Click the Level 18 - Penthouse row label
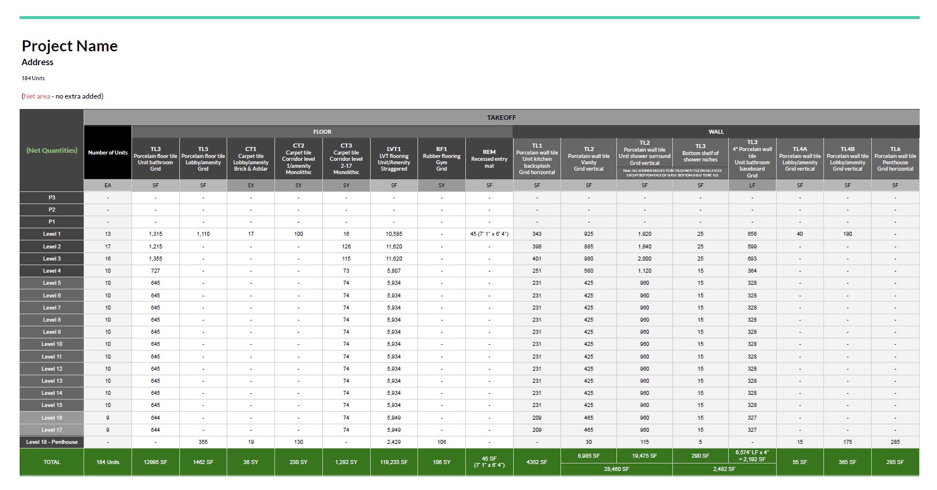This screenshot has width=937, height=490. click(52, 442)
